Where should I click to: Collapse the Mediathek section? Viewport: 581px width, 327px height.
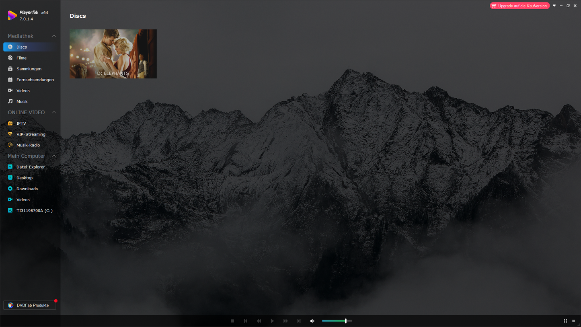pos(54,36)
